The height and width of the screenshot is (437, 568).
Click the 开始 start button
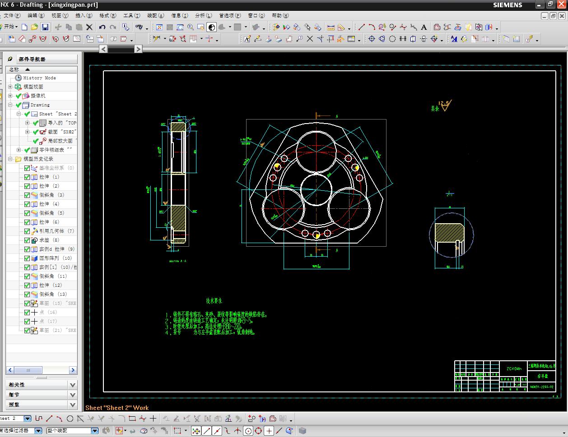click(10, 27)
